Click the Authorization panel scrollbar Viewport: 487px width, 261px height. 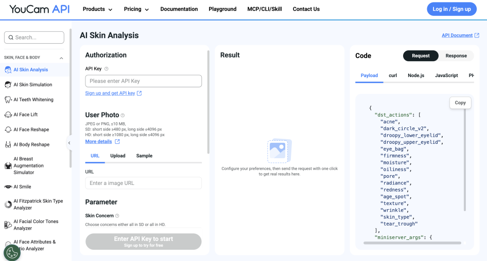click(x=208, y=102)
